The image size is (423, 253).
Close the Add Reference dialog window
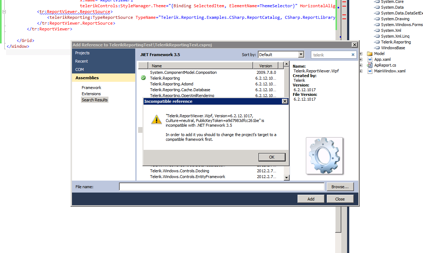tap(354, 45)
